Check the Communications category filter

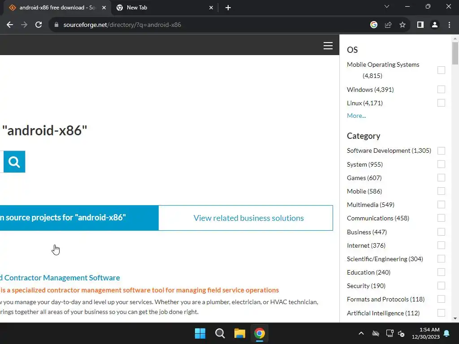[441, 218]
